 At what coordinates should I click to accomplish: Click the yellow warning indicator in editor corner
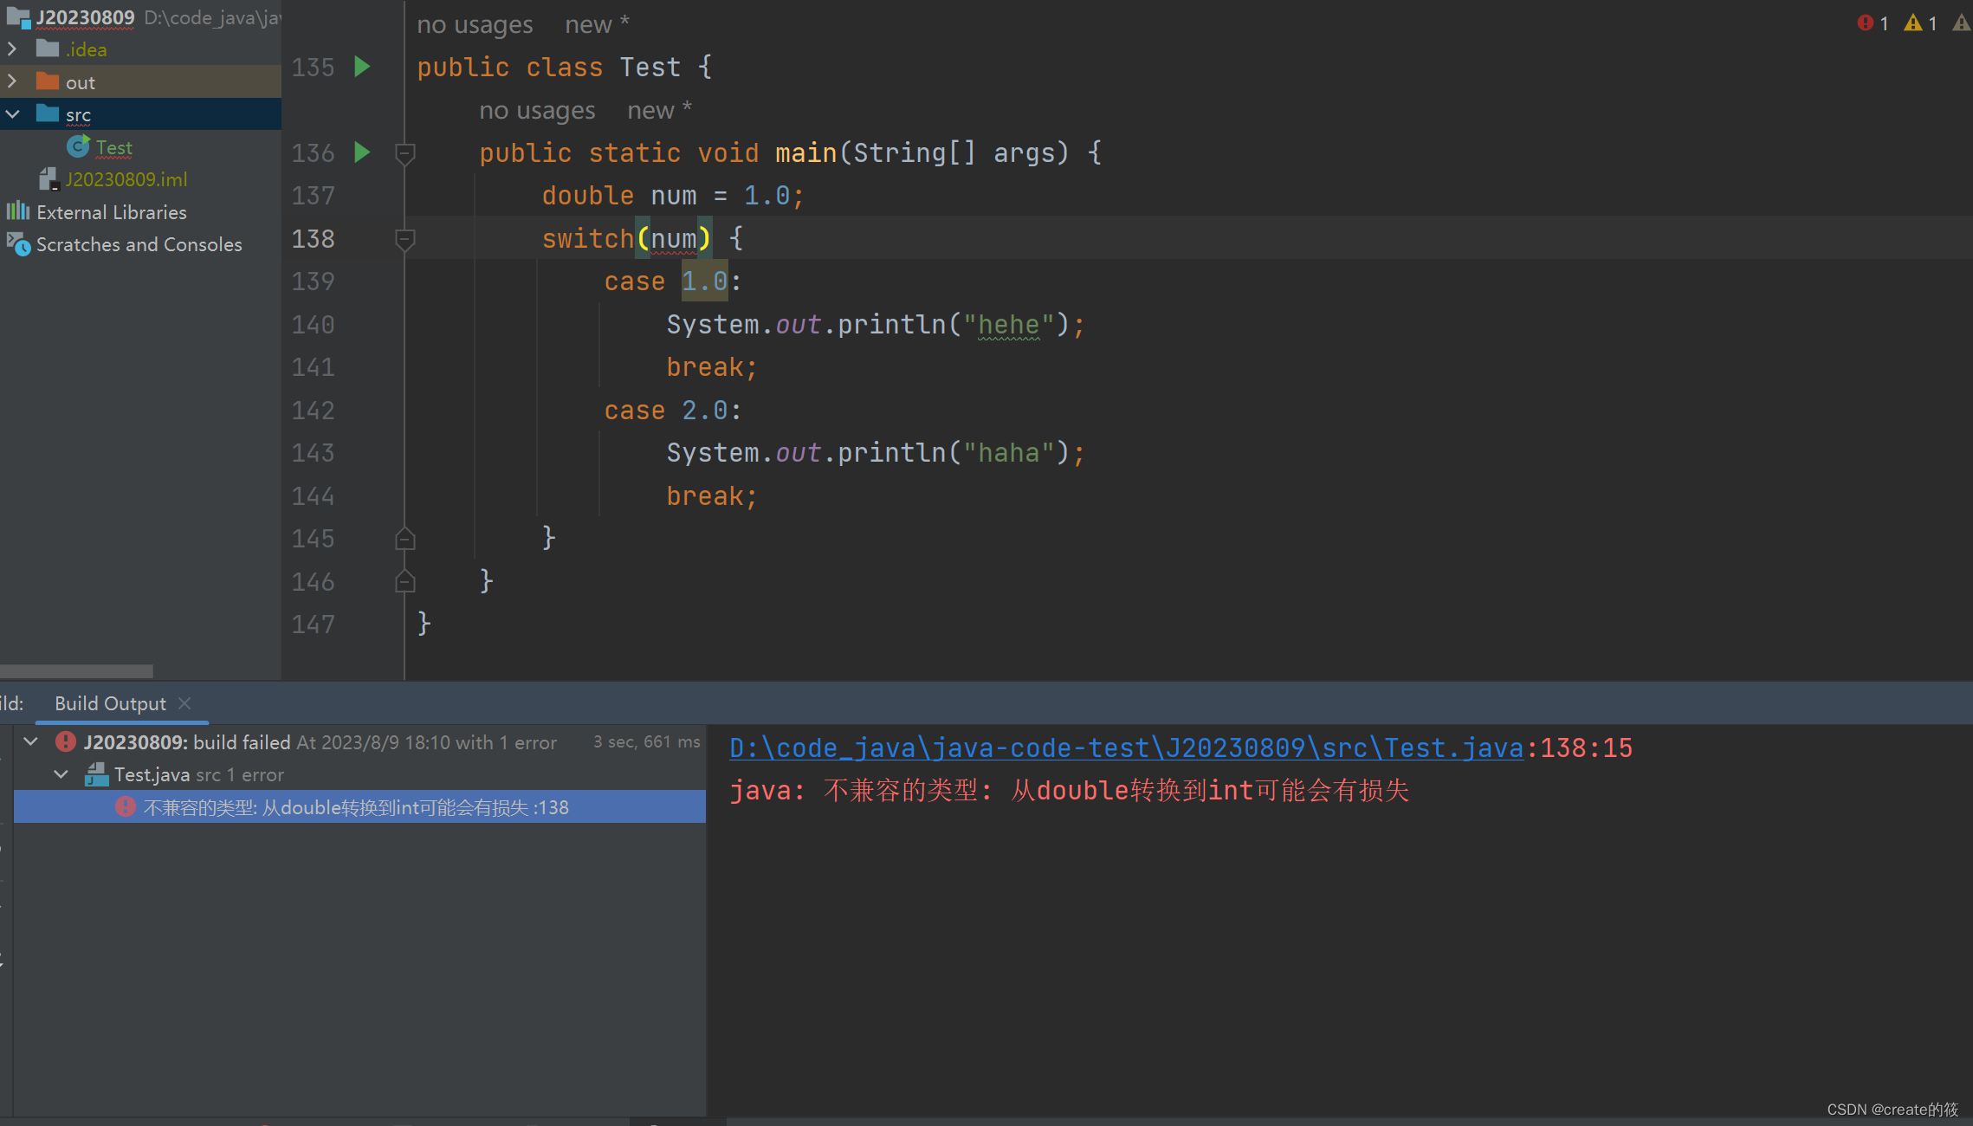click(x=1913, y=23)
